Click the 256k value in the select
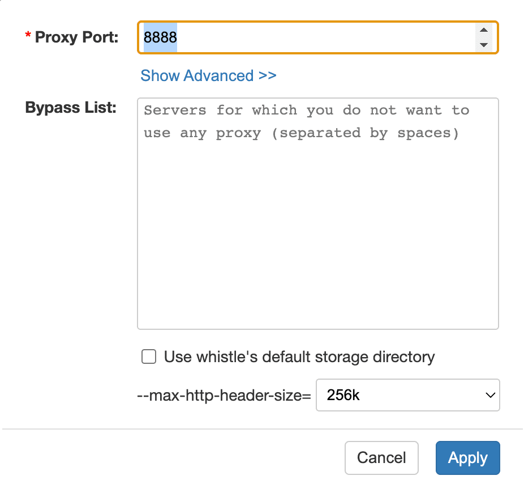This screenshot has height=484, width=524. (x=343, y=395)
